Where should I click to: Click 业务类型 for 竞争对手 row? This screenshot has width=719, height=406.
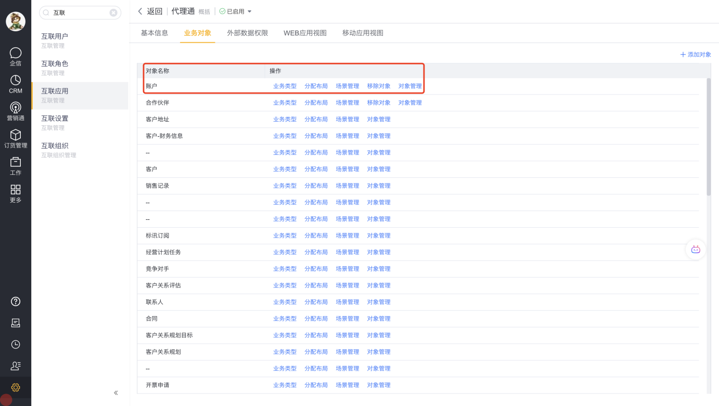(285, 269)
